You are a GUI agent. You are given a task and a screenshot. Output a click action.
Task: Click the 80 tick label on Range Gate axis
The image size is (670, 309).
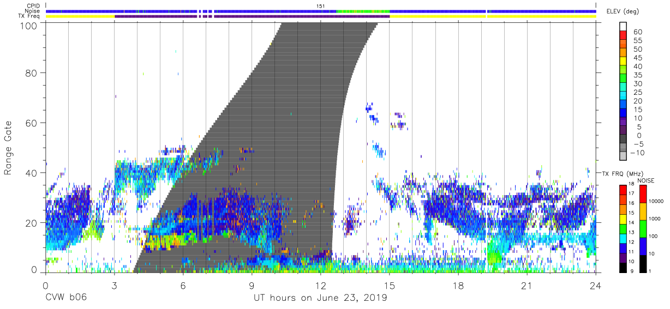pyautogui.click(x=32, y=73)
